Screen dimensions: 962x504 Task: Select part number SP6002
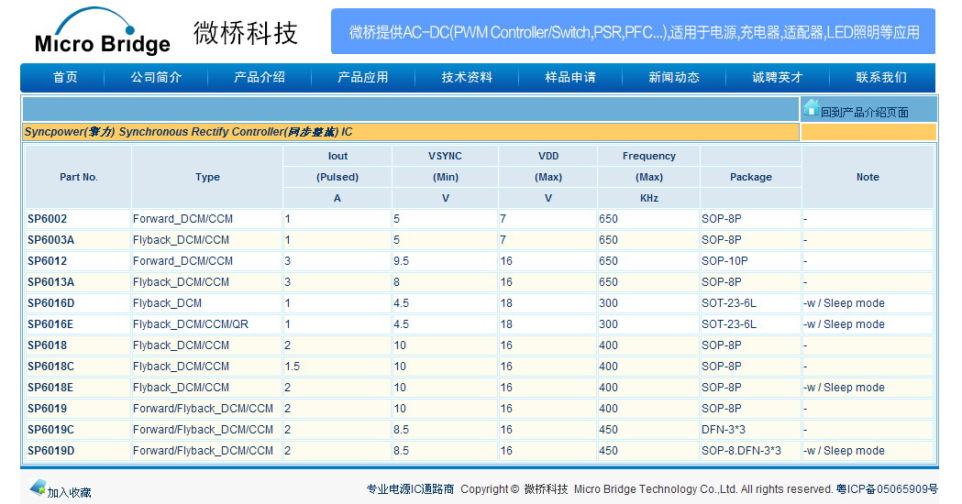pos(48,219)
